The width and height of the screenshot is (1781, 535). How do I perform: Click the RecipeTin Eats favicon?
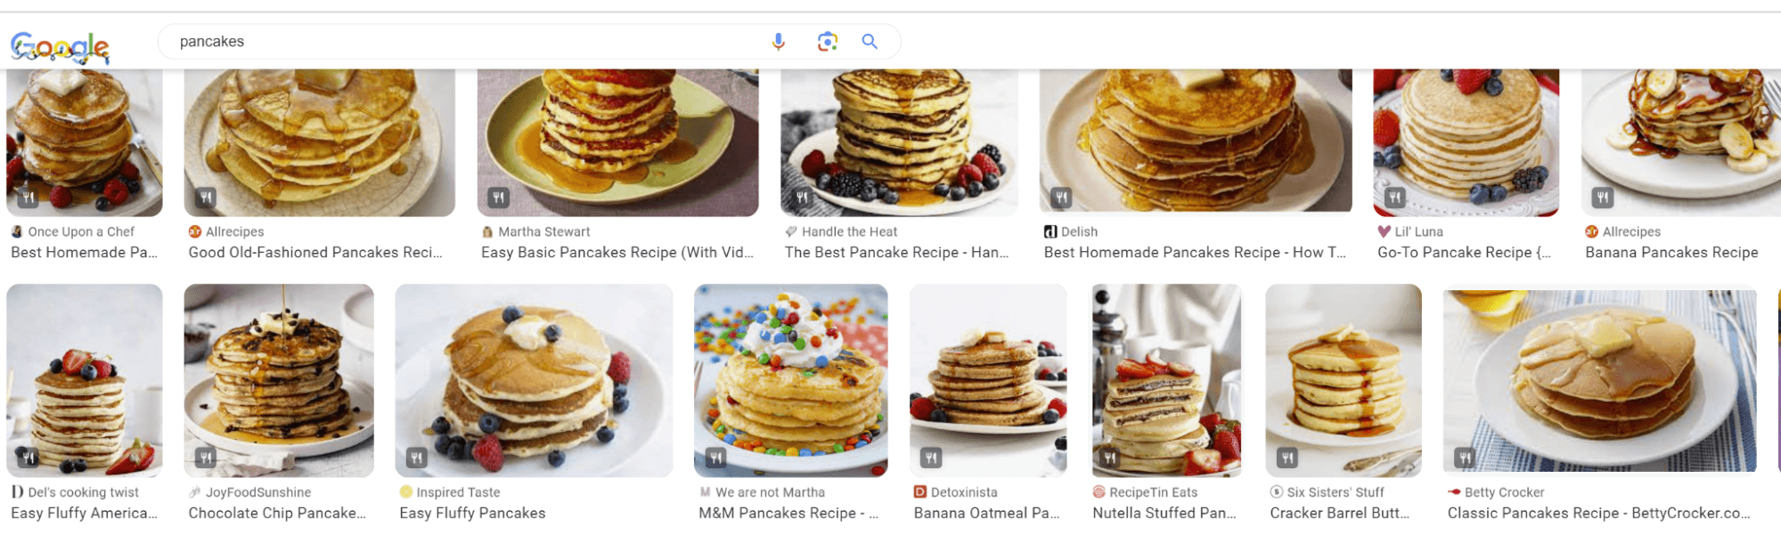tap(1100, 491)
